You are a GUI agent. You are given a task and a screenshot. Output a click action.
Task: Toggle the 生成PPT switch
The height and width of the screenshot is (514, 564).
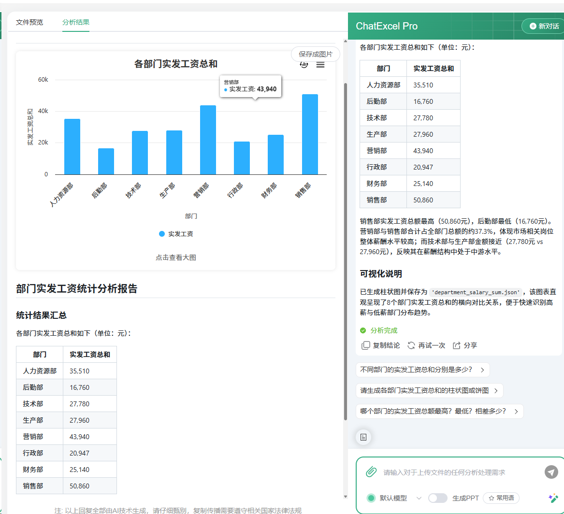coord(438,498)
